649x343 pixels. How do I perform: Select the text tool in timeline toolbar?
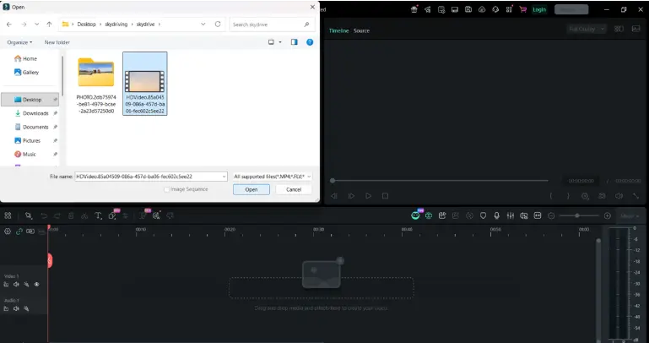[x=98, y=216]
